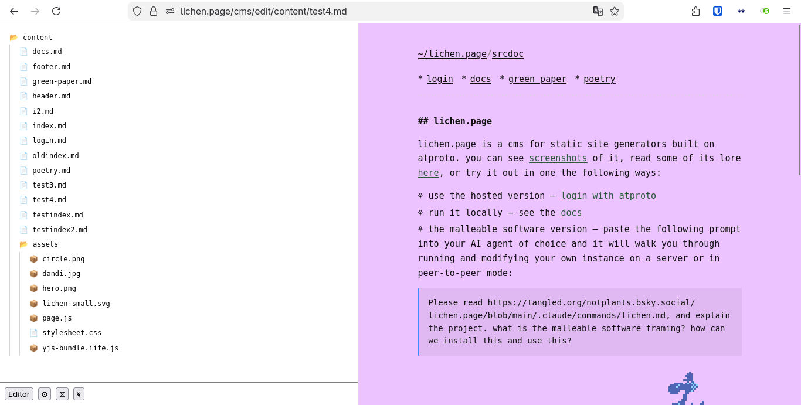This screenshot has height=405, width=801.
Task: Click the Editor button at bottom left
Action: tap(19, 394)
